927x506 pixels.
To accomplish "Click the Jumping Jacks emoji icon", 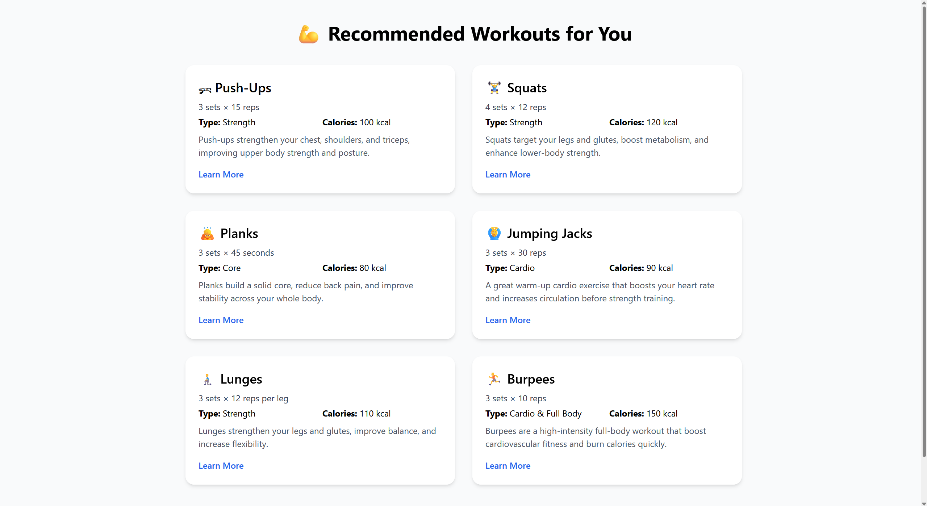I will pos(494,234).
